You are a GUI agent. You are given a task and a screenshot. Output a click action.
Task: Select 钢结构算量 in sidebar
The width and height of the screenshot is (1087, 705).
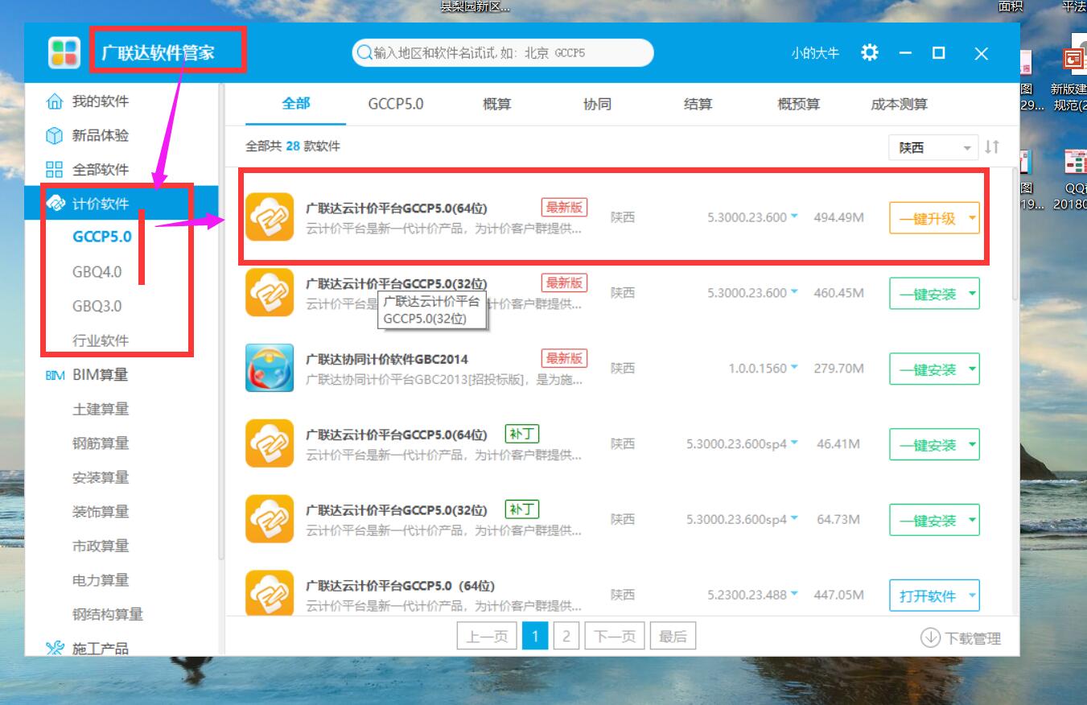[108, 614]
